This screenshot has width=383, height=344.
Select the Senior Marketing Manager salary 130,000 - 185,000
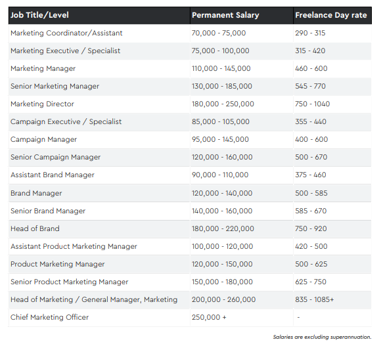(x=222, y=86)
